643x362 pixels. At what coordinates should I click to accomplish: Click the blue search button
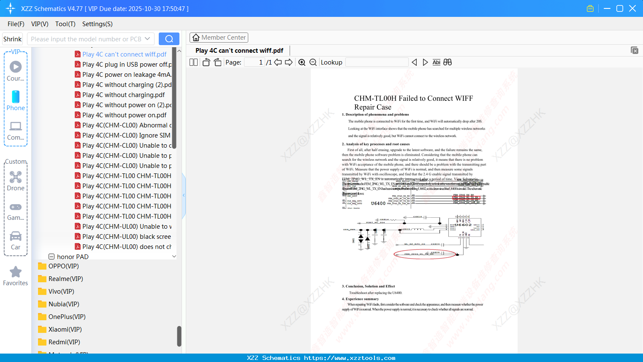pyautogui.click(x=169, y=39)
